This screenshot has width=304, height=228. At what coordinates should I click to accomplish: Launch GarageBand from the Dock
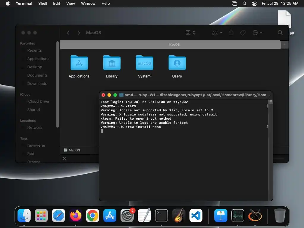click(x=178, y=216)
